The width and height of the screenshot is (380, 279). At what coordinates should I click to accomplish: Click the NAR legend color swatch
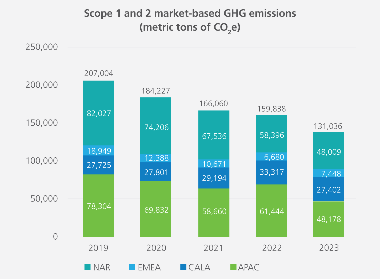point(87,267)
